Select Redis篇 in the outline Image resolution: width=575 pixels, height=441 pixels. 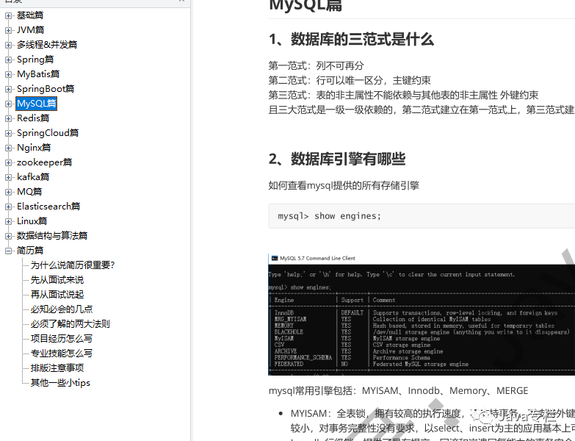coord(33,118)
